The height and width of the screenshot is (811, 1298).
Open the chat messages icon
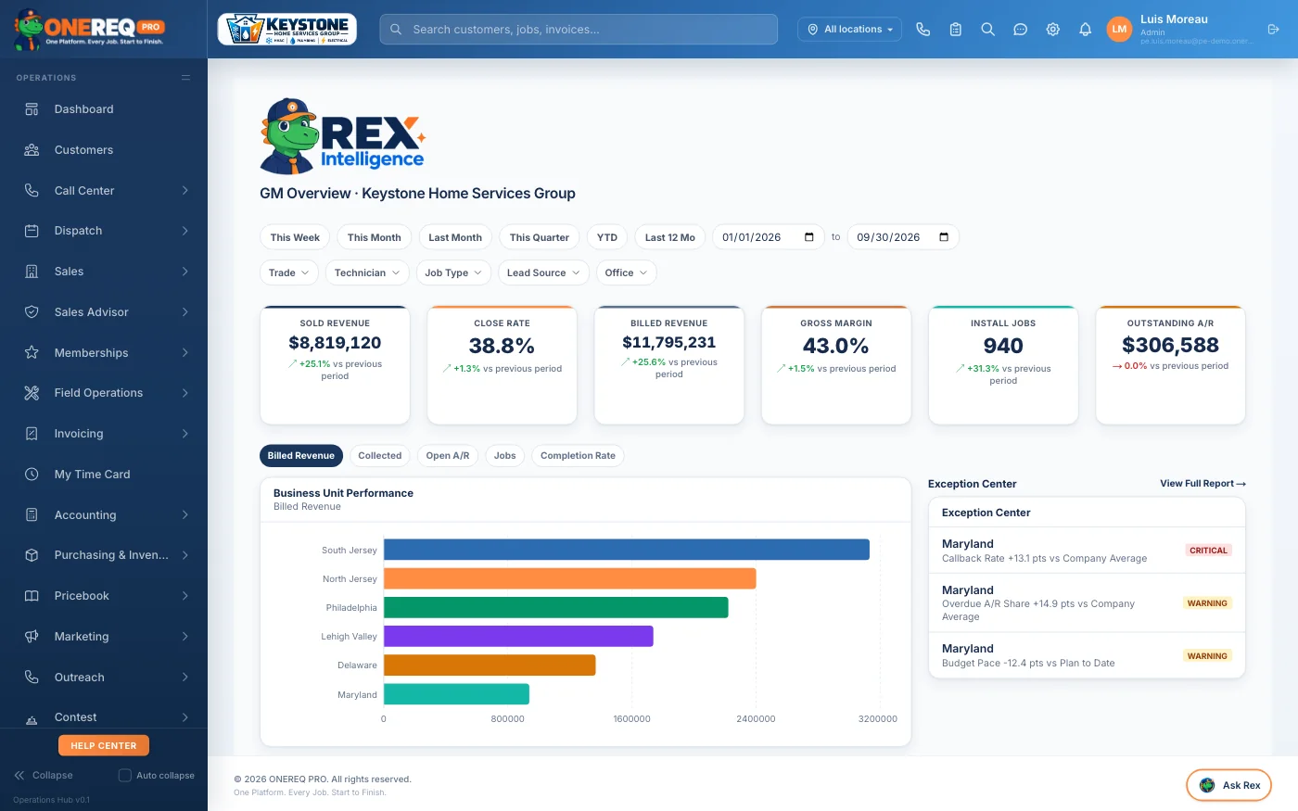point(1020,30)
